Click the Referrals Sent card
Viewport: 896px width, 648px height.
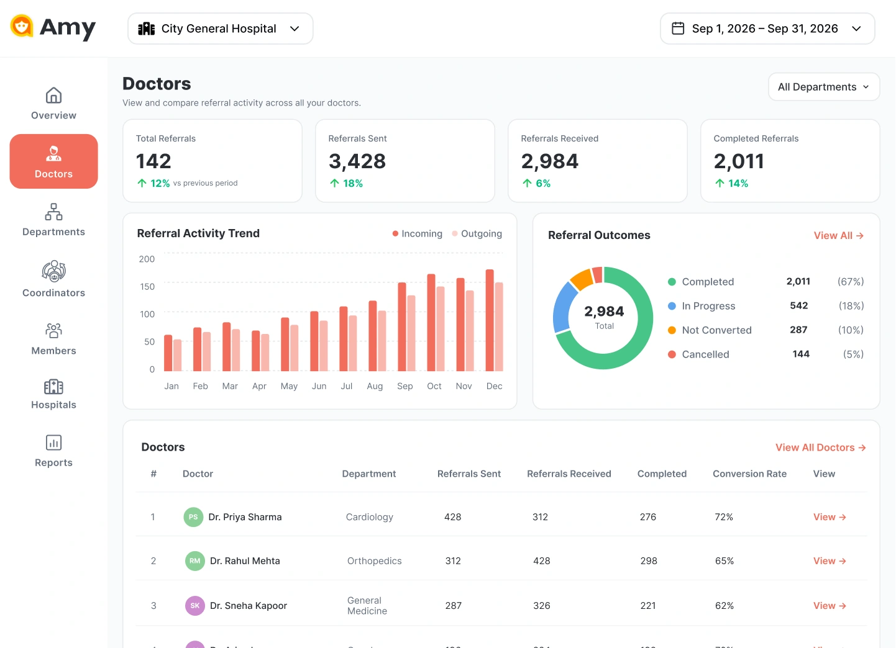click(405, 161)
